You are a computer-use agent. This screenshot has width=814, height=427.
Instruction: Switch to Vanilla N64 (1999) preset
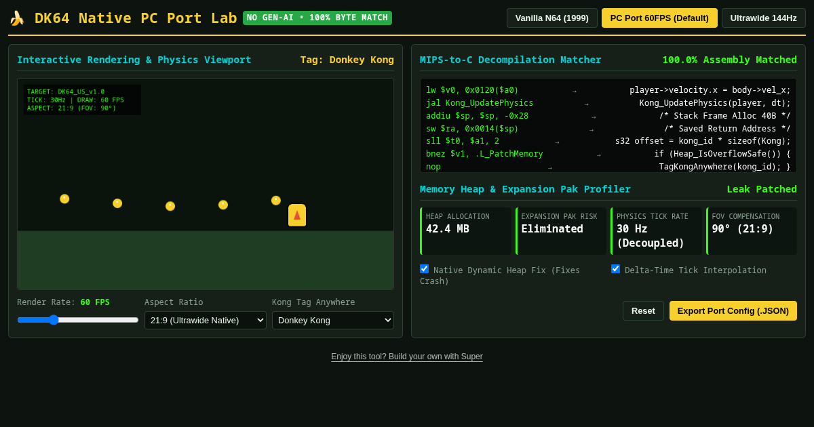552,18
